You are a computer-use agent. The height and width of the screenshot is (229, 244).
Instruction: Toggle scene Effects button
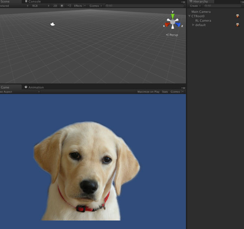pyautogui.click(x=78, y=6)
